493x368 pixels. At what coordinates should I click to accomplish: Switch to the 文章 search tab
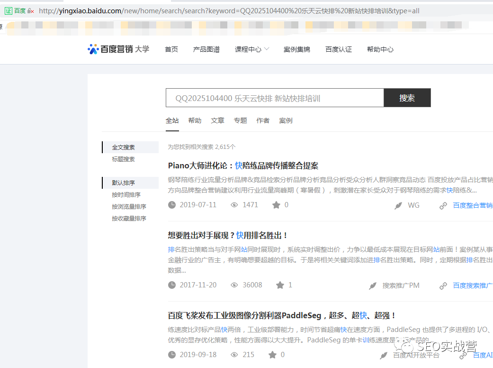pyautogui.click(x=217, y=120)
